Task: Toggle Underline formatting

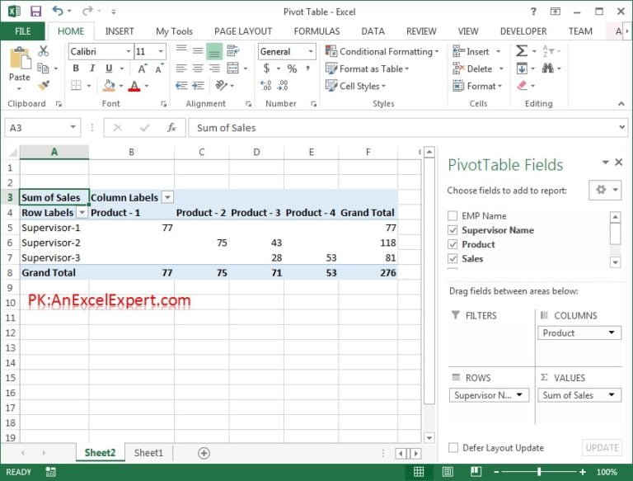Action: (x=109, y=68)
